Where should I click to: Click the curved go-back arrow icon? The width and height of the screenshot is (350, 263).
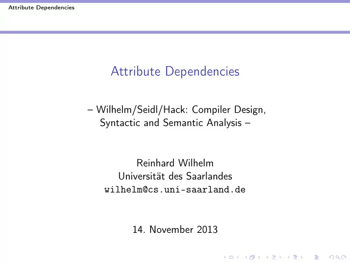[x=332, y=257]
